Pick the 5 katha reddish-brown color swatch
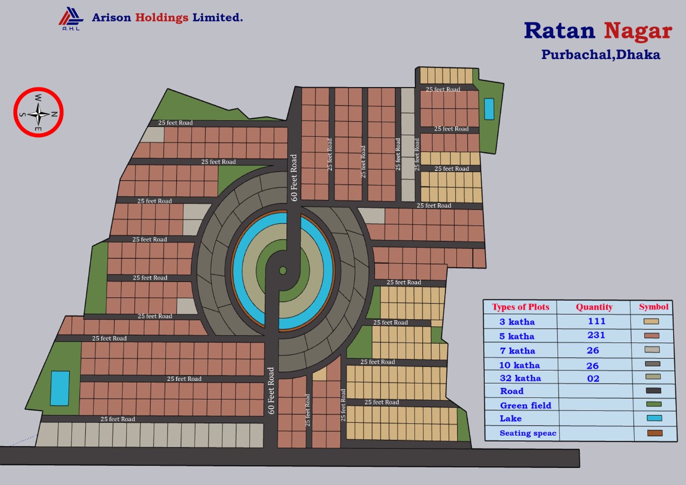 coord(651,336)
